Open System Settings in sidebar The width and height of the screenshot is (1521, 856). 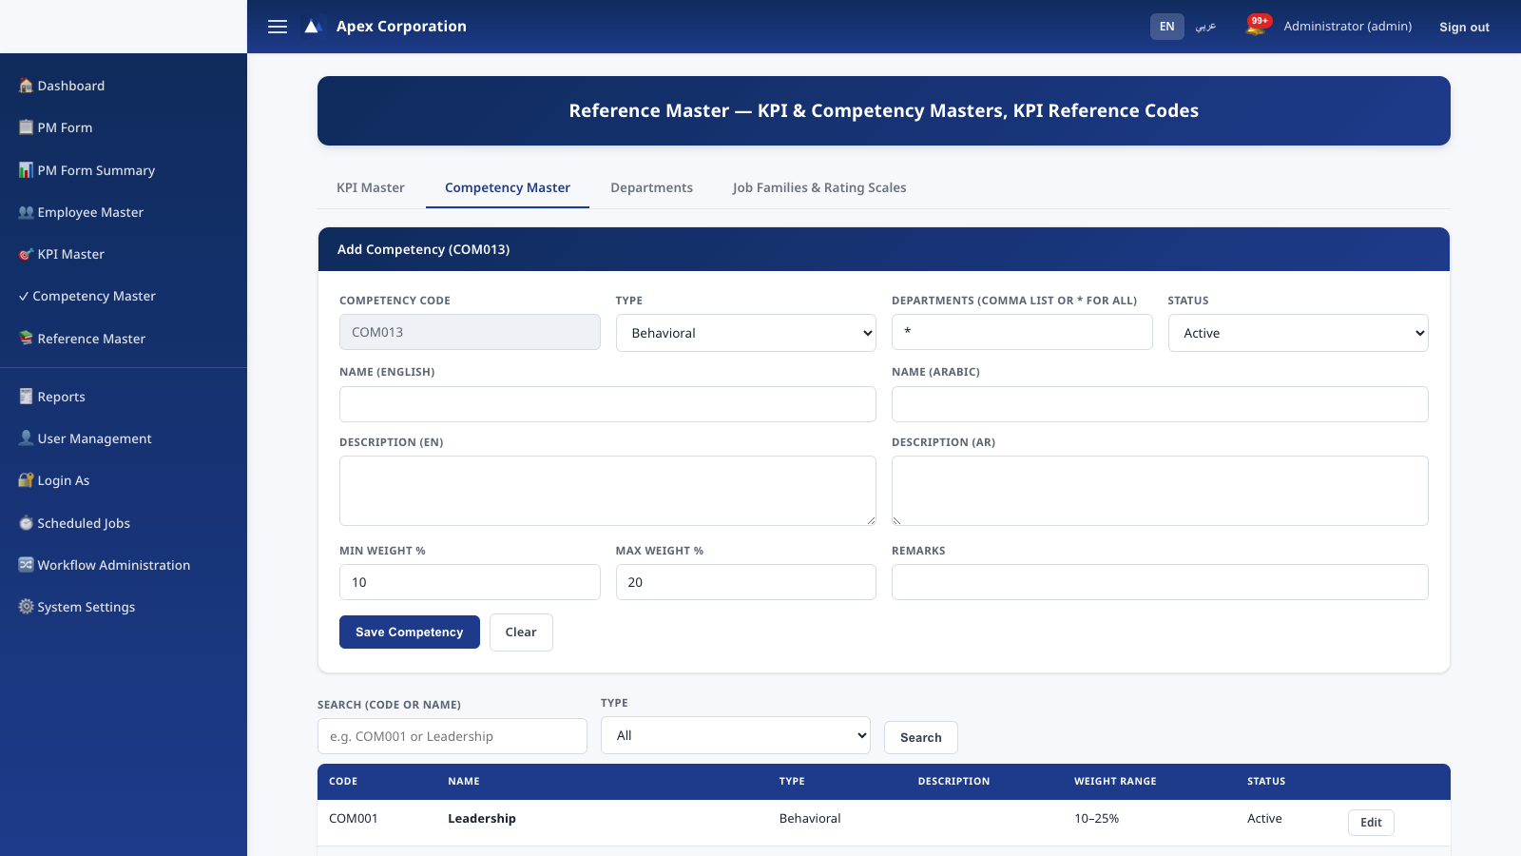(x=124, y=607)
